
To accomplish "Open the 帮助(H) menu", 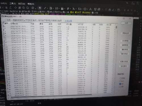I will point(31,4).
